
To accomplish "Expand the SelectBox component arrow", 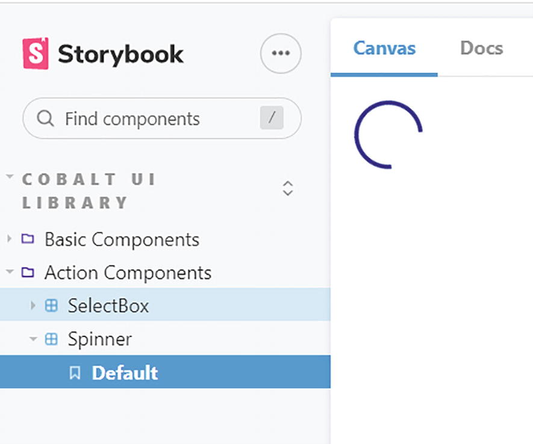I will click(x=33, y=306).
